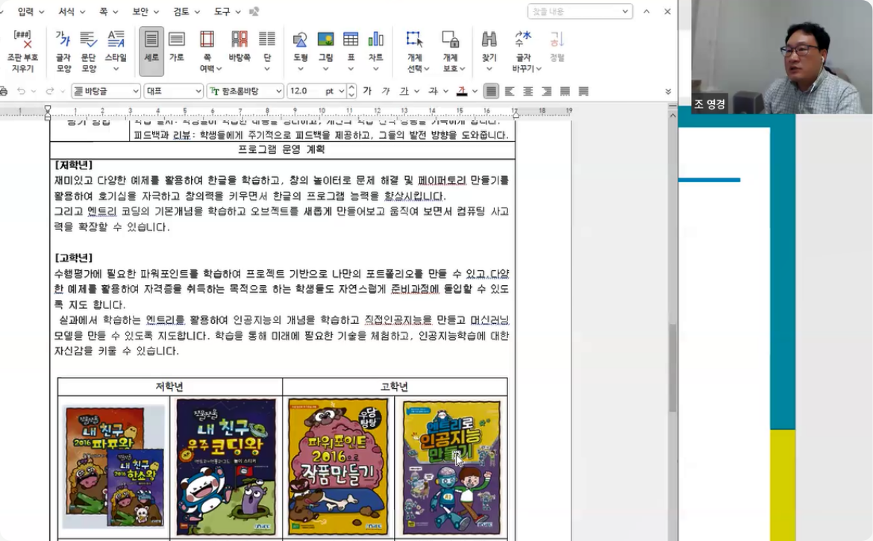
Task: Toggle italic 가 formatting button
Action: (386, 91)
